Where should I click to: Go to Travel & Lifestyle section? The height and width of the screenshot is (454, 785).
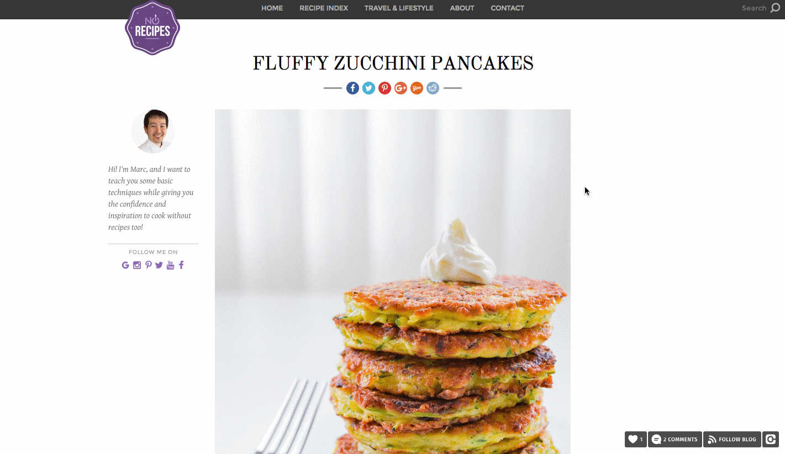point(399,8)
